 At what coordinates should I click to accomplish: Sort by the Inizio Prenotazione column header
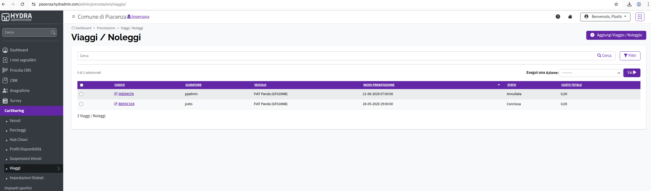379,85
